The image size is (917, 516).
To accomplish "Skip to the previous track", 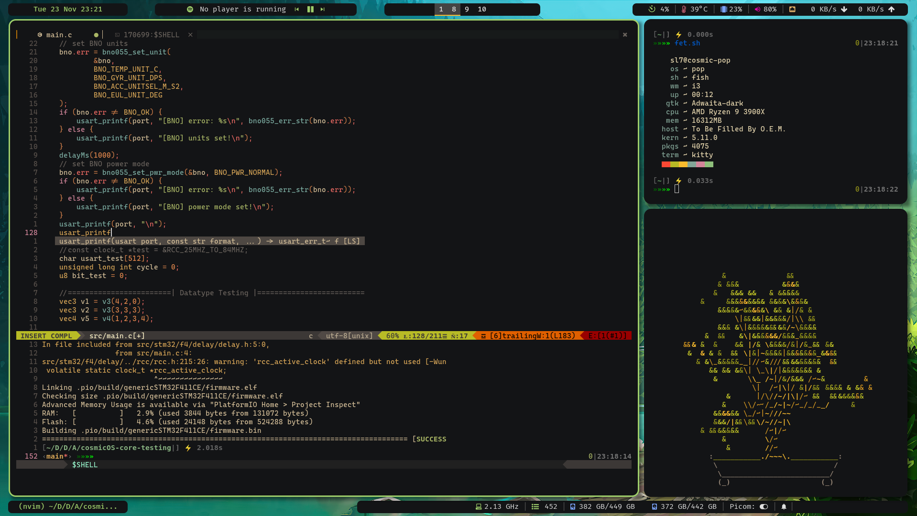I will [x=296, y=9].
